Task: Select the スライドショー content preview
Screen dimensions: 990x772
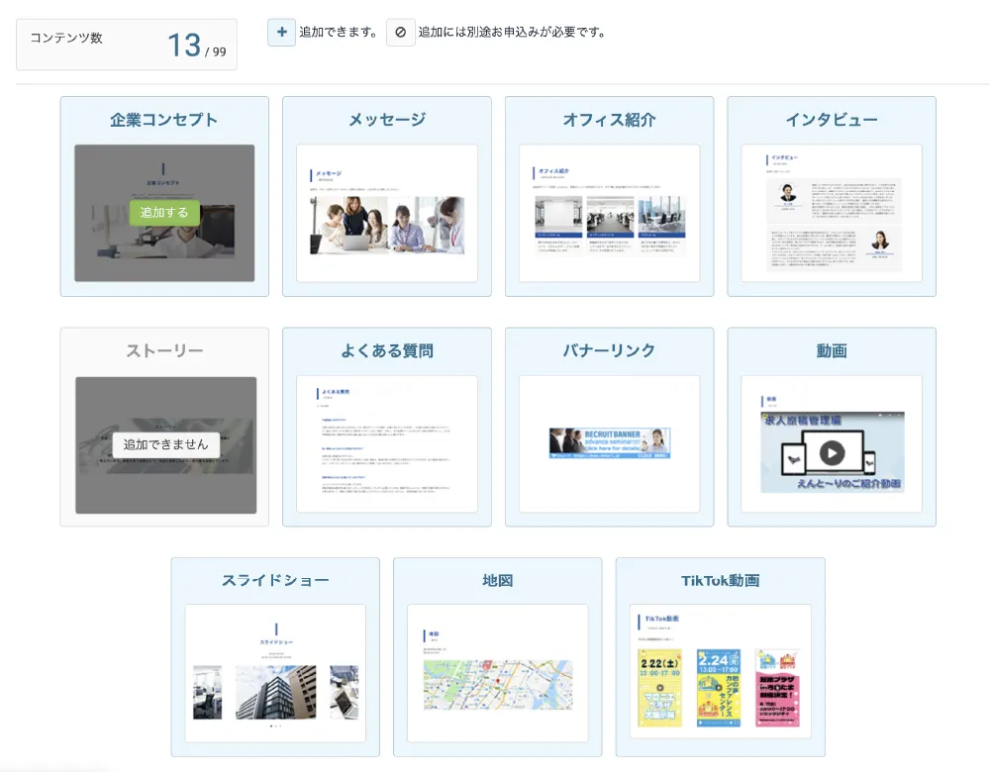Action: click(x=275, y=673)
